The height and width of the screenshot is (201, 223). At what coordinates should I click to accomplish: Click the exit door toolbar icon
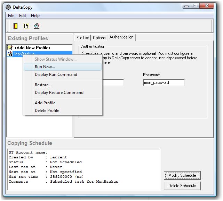point(15,26)
